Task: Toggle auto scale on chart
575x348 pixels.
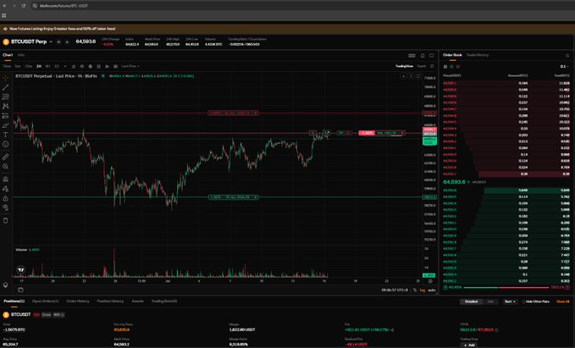Action: point(432,290)
